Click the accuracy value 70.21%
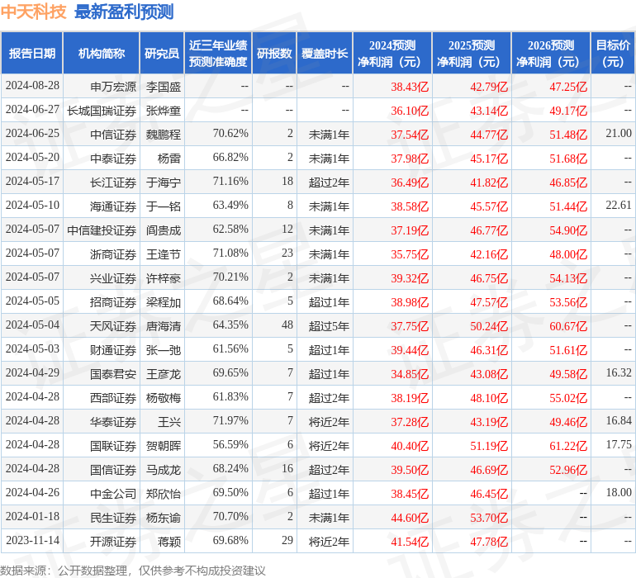This screenshot has height=578, width=636. pos(230,277)
